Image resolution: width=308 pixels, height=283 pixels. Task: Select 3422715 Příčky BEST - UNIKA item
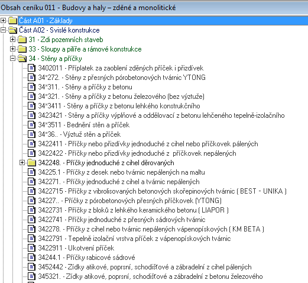click(163, 191)
